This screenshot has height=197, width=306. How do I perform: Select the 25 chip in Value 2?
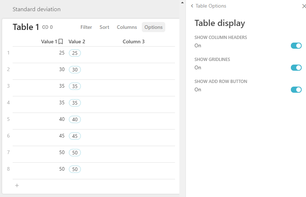point(75,53)
